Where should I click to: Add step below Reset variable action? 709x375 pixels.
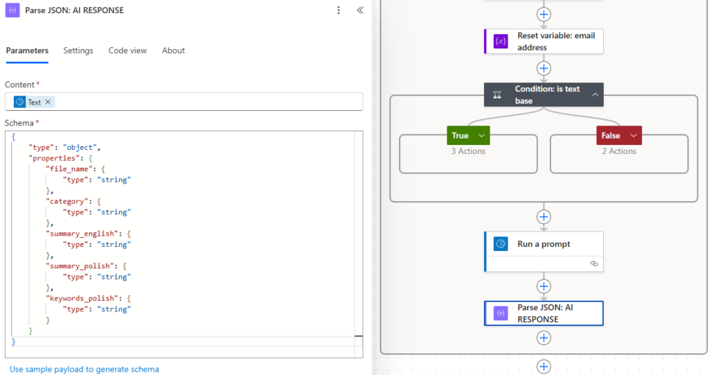click(x=544, y=69)
